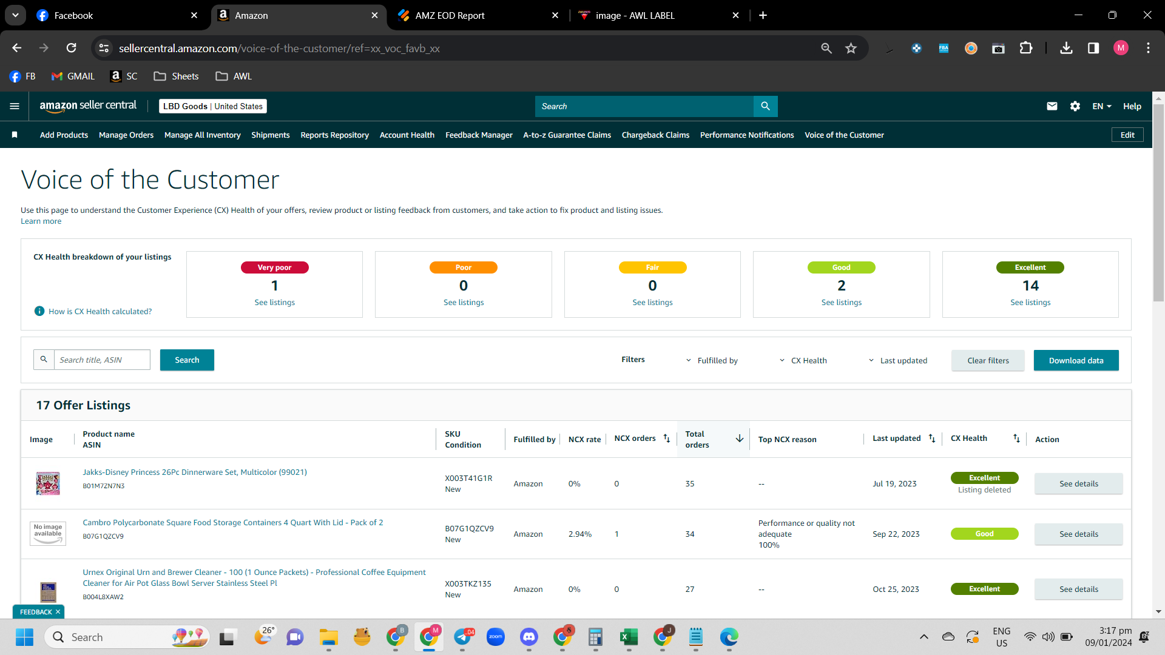Click See listings under Very poor

[275, 302]
